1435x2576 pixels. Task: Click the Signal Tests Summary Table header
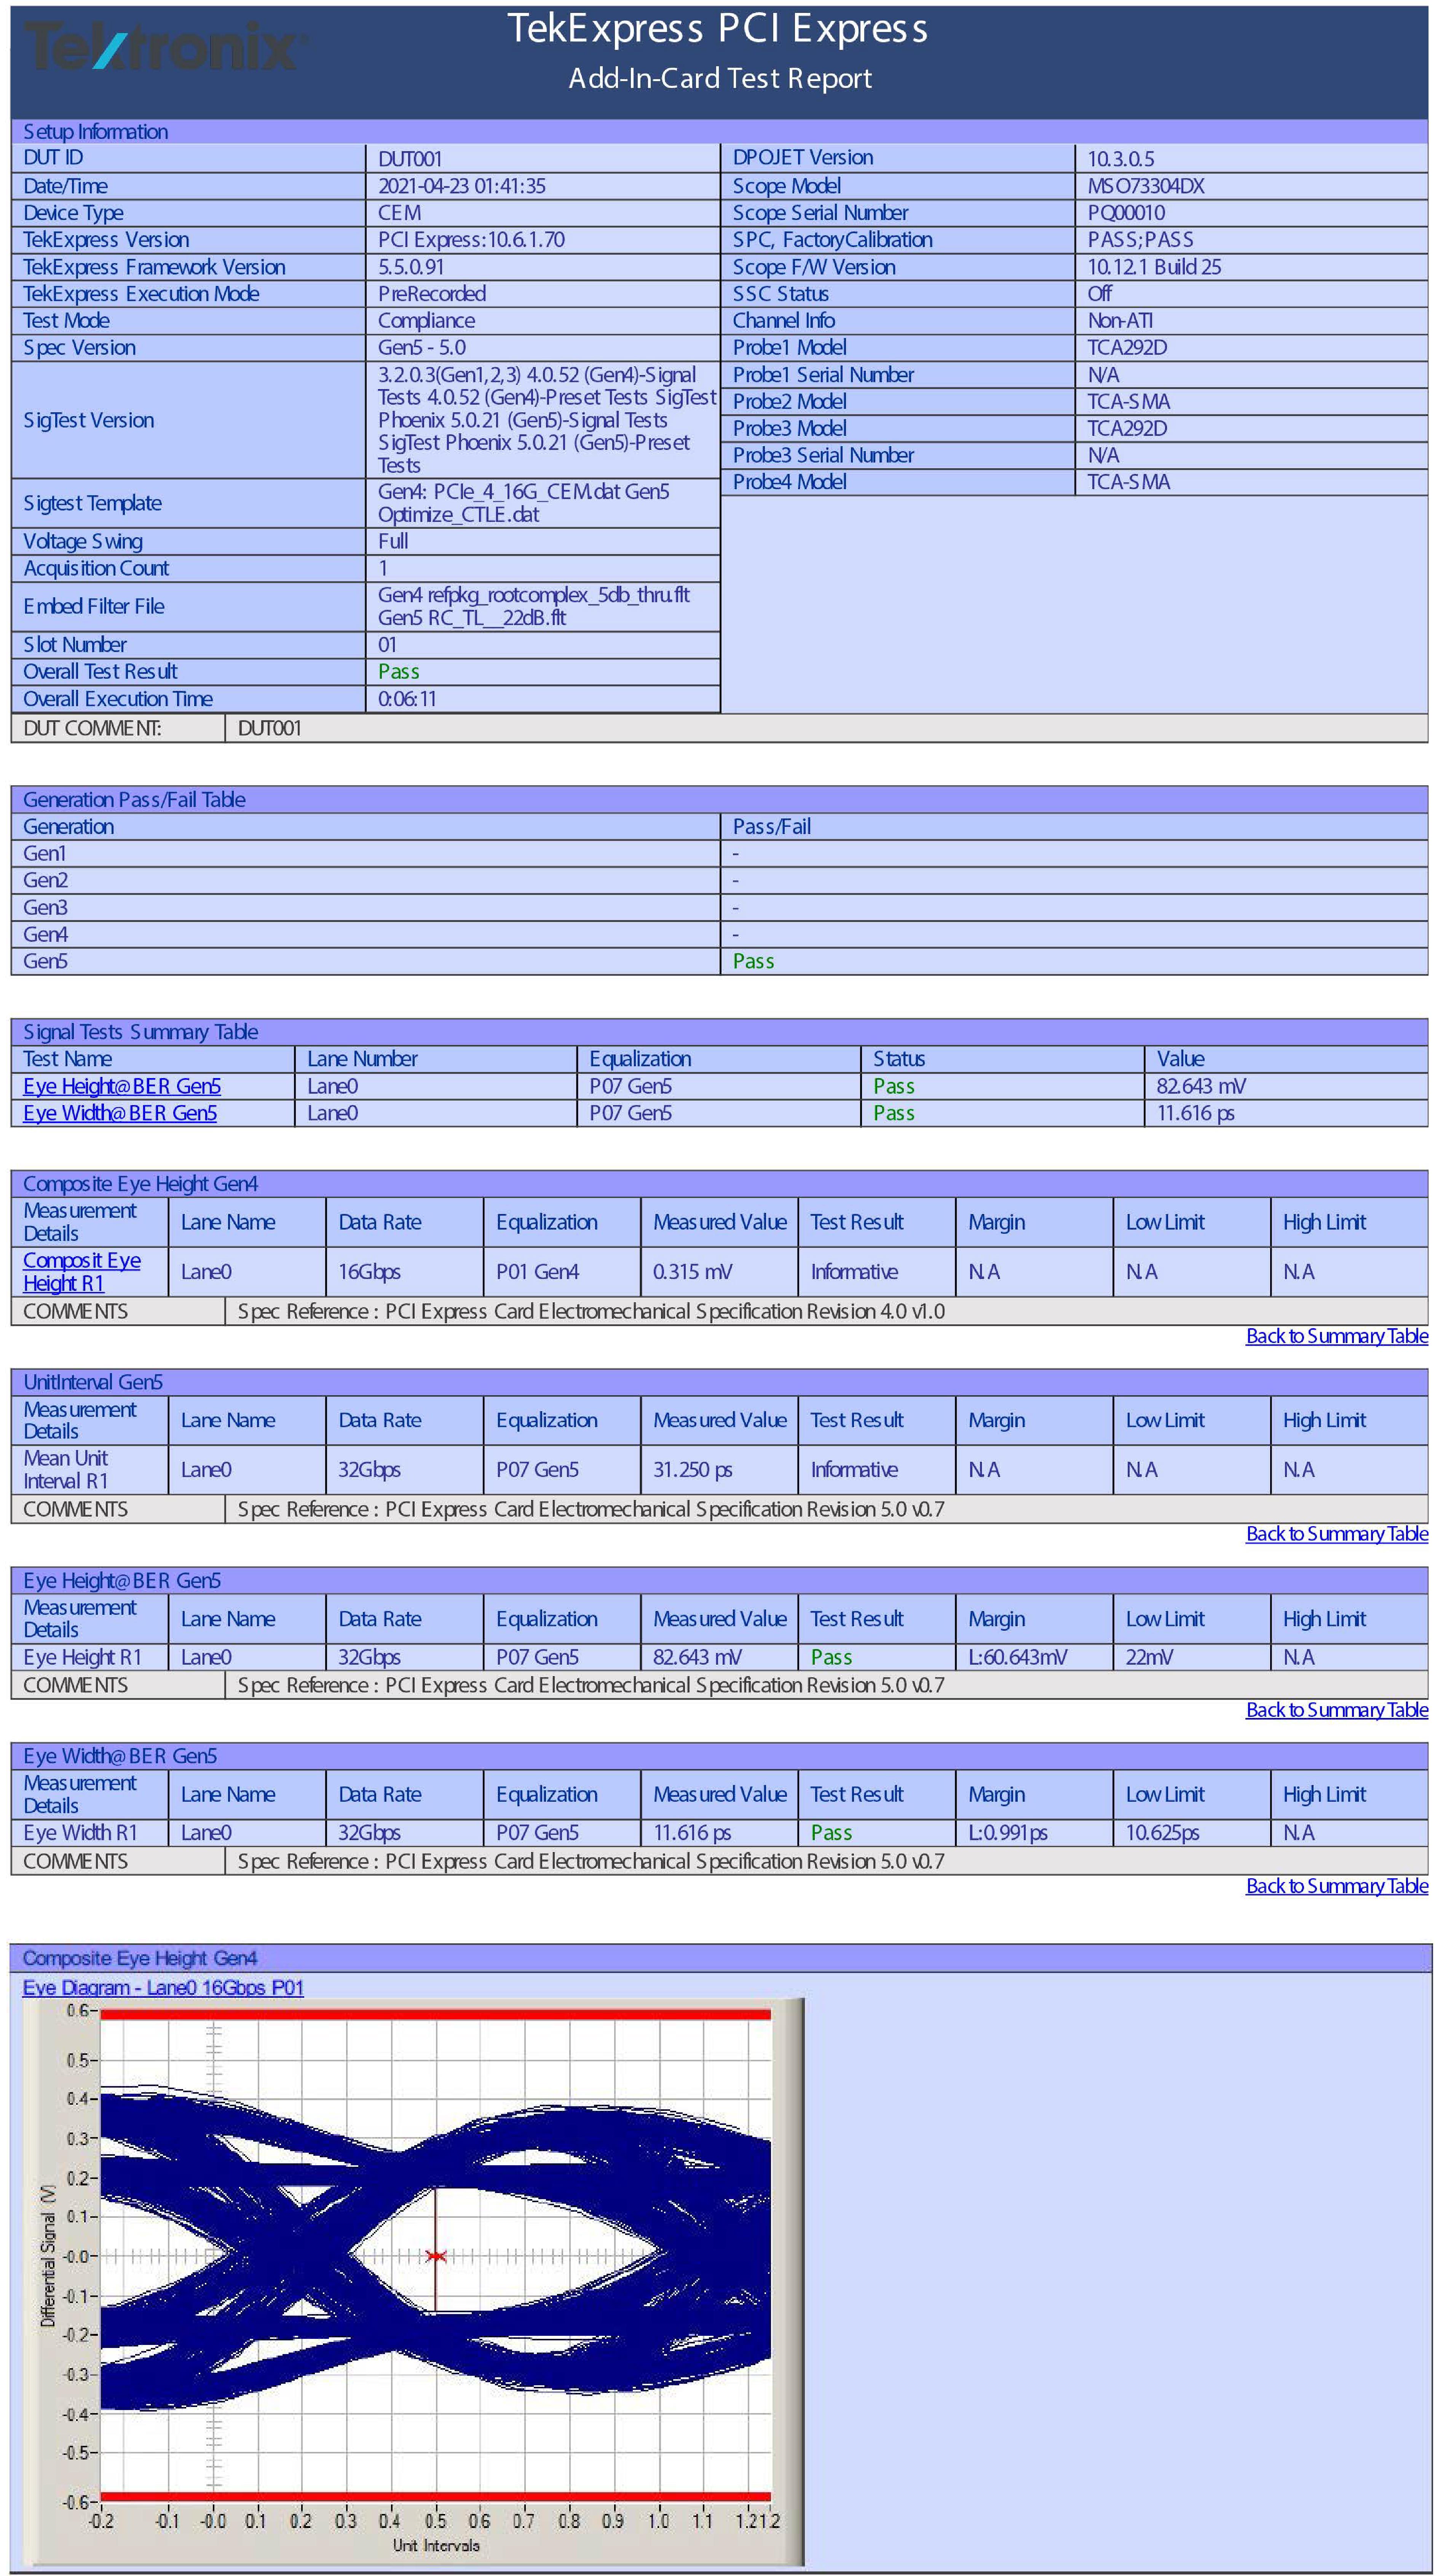[719, 1032]
